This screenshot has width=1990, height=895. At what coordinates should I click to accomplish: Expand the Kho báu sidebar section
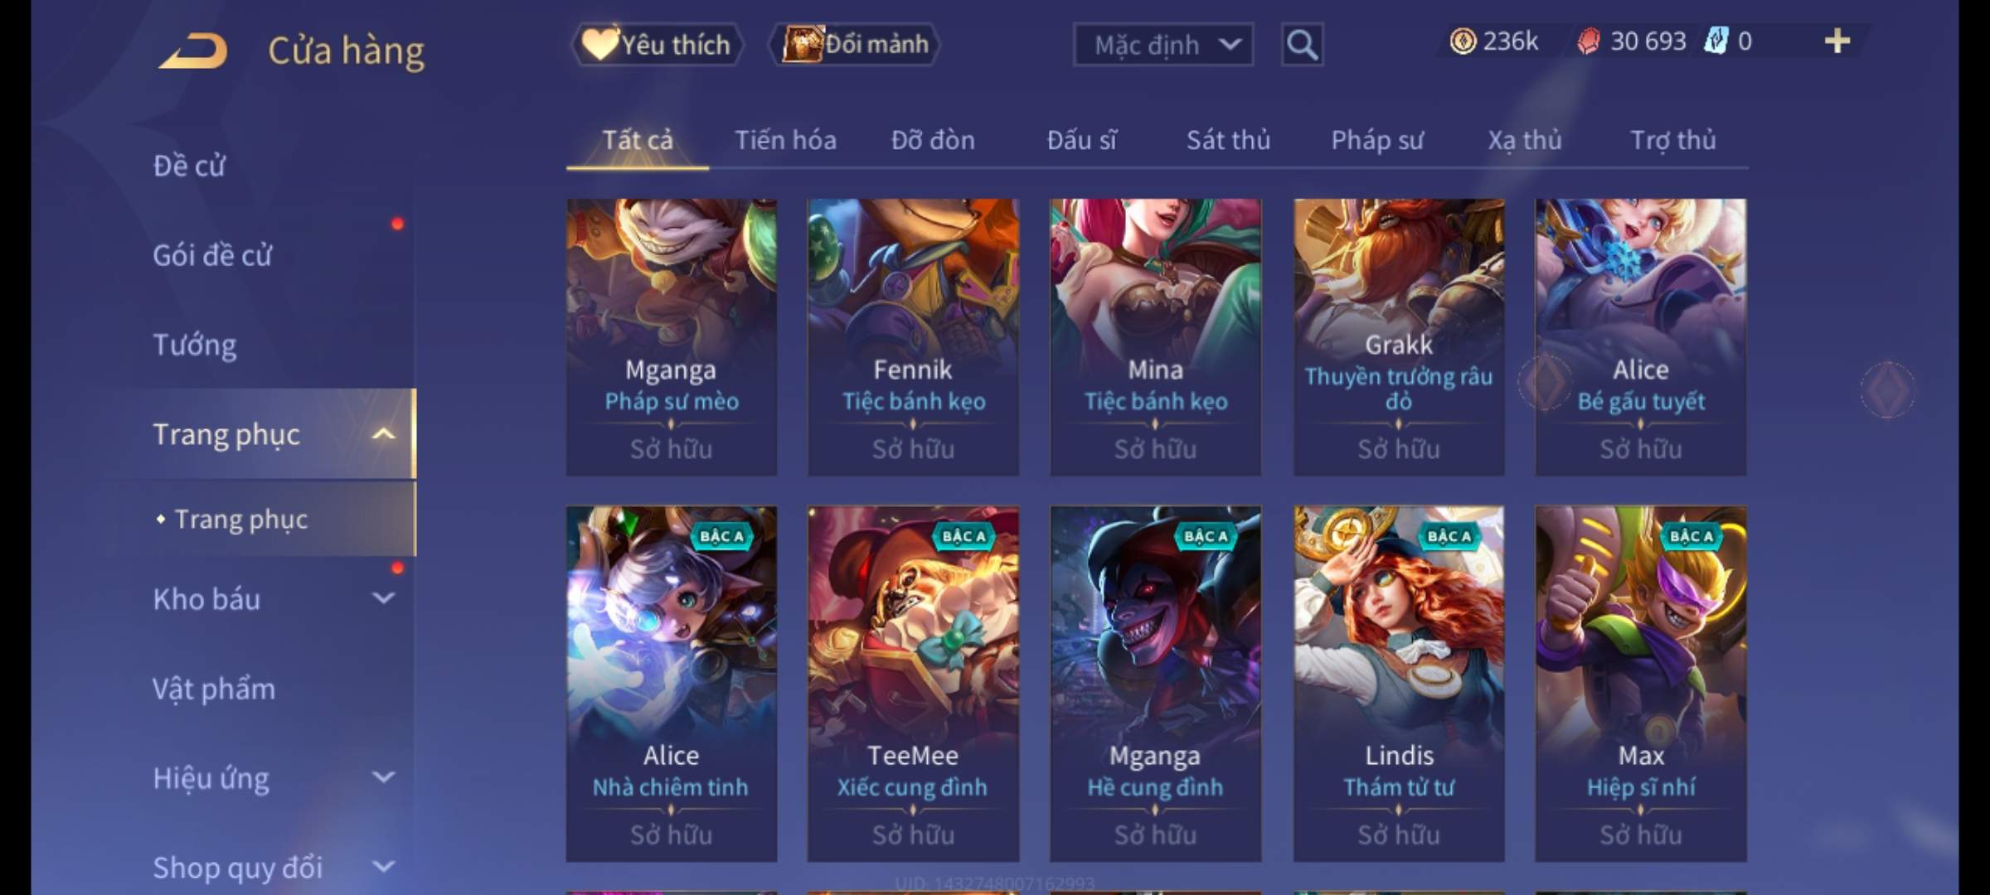[x=383, y=597]
